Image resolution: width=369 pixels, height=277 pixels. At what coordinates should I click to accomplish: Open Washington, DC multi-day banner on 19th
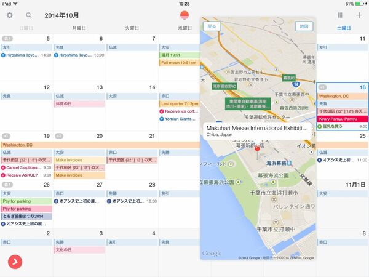(x=100, y=145)
